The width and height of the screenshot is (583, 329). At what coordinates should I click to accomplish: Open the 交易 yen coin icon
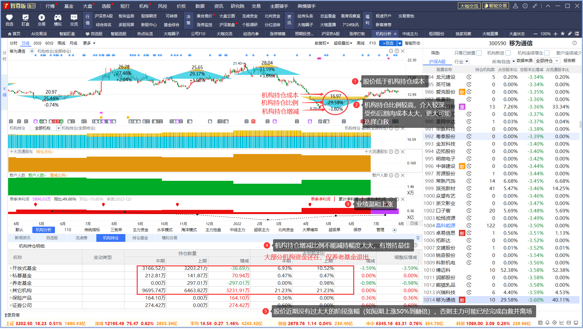pyautogui.click(x=42, y=20)
